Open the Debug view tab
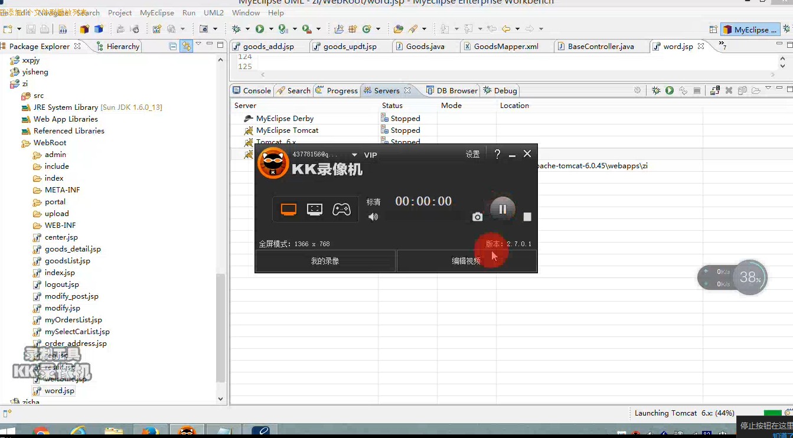793x438 pixels. click(x=500, y=90)
